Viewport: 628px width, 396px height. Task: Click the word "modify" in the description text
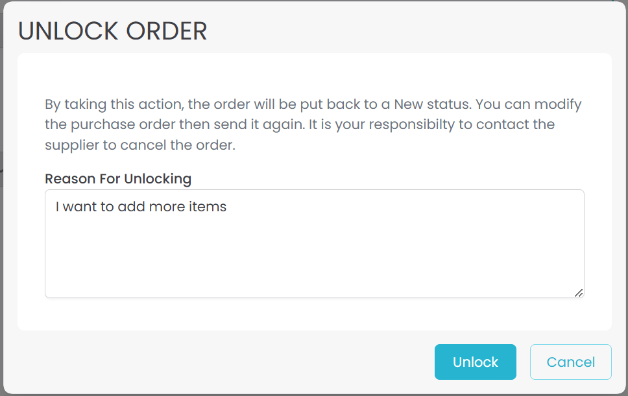pyautogui.click(x=559, y=104)
